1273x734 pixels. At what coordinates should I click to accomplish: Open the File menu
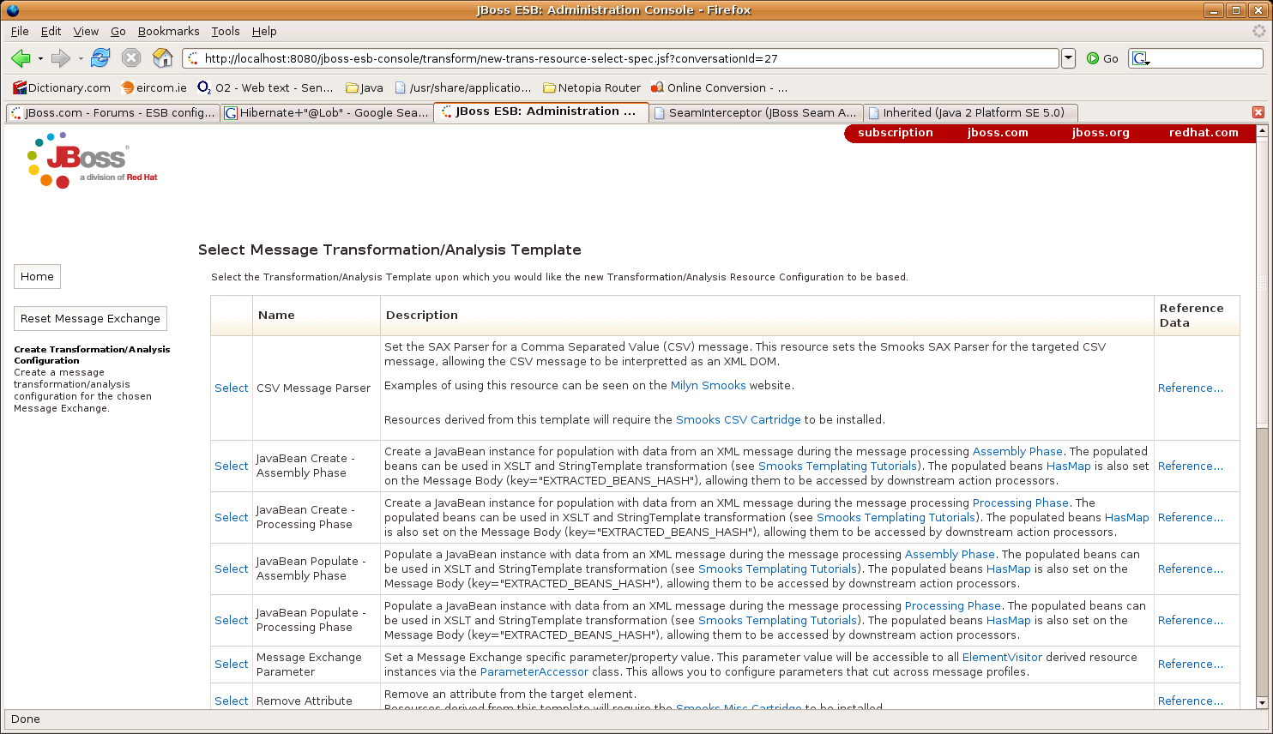pos(20,31)
